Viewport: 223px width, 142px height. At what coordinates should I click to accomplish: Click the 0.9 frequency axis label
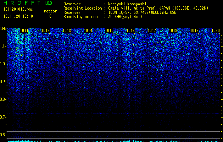(x=3, y=82)
